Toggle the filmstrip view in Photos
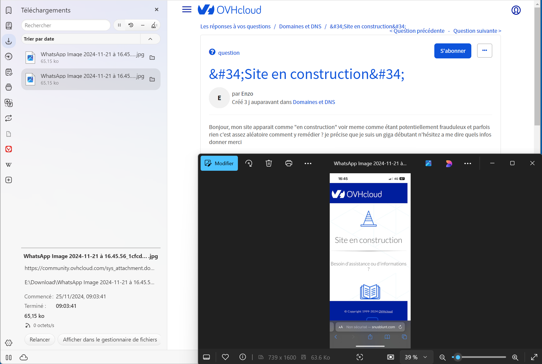542x364 pixels. [x=206, y=357]
